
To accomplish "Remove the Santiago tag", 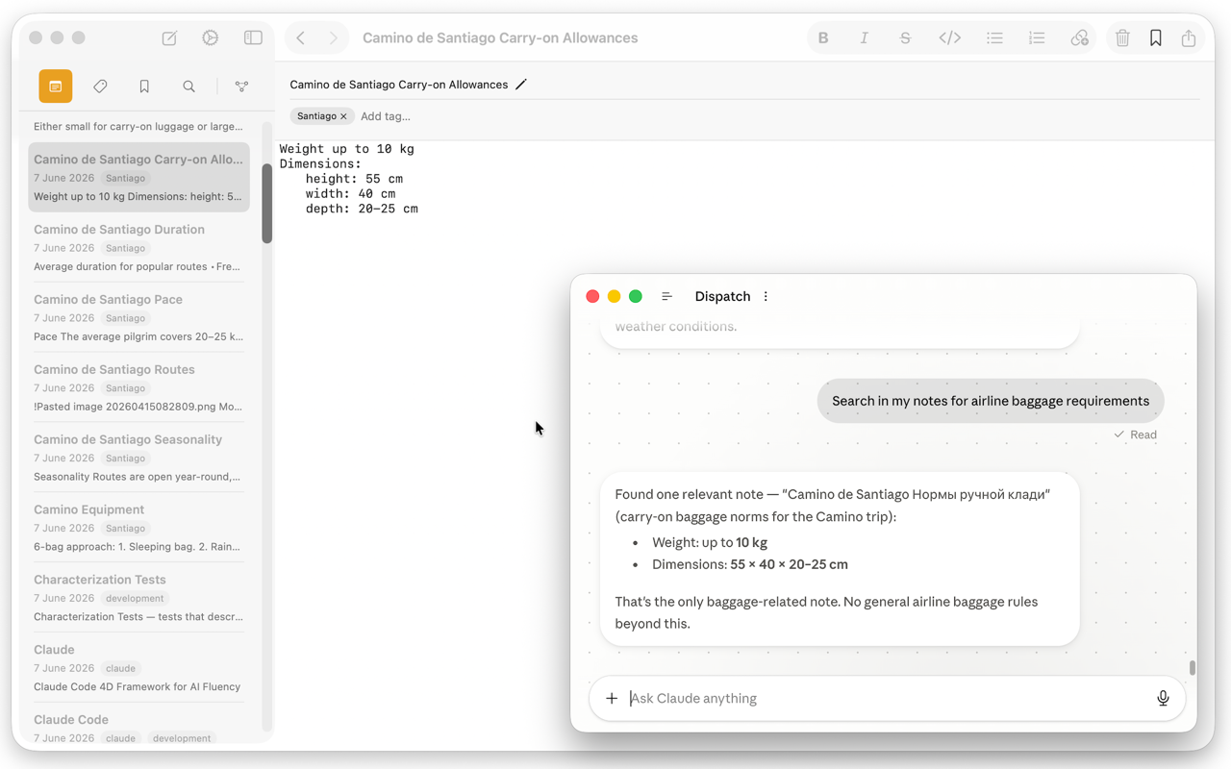I will [x=343, y=116].
